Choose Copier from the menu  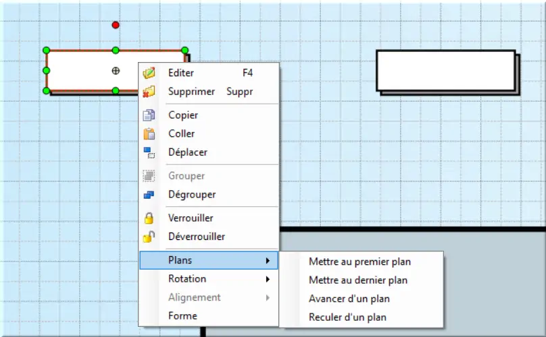click(209, 115)
